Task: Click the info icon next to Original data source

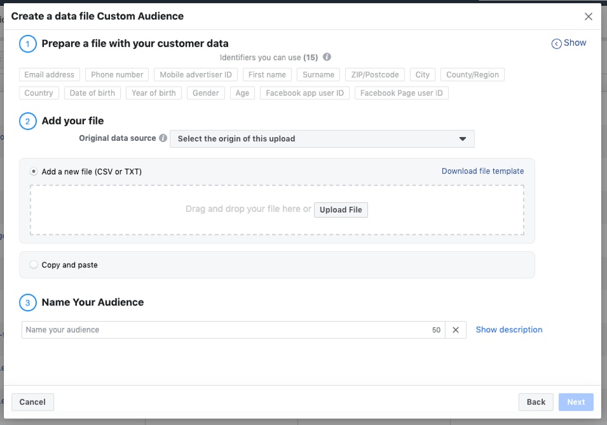Action: tap(163, 138)
